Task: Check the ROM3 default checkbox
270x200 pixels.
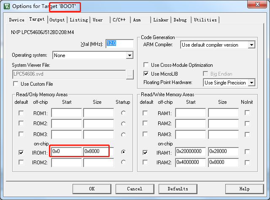Action: (21, 134)
